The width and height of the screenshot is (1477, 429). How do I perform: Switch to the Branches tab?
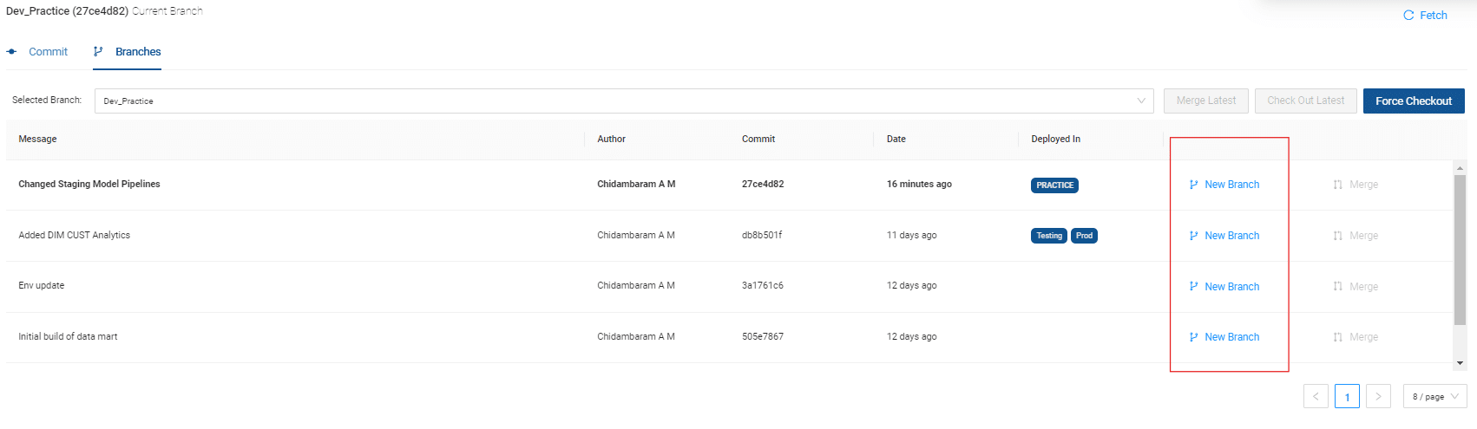138,52
